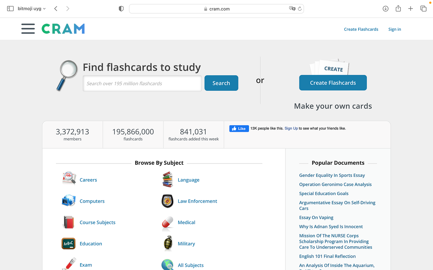
Task: Click the Browse By Subject heading
Action: pos(159,163)
